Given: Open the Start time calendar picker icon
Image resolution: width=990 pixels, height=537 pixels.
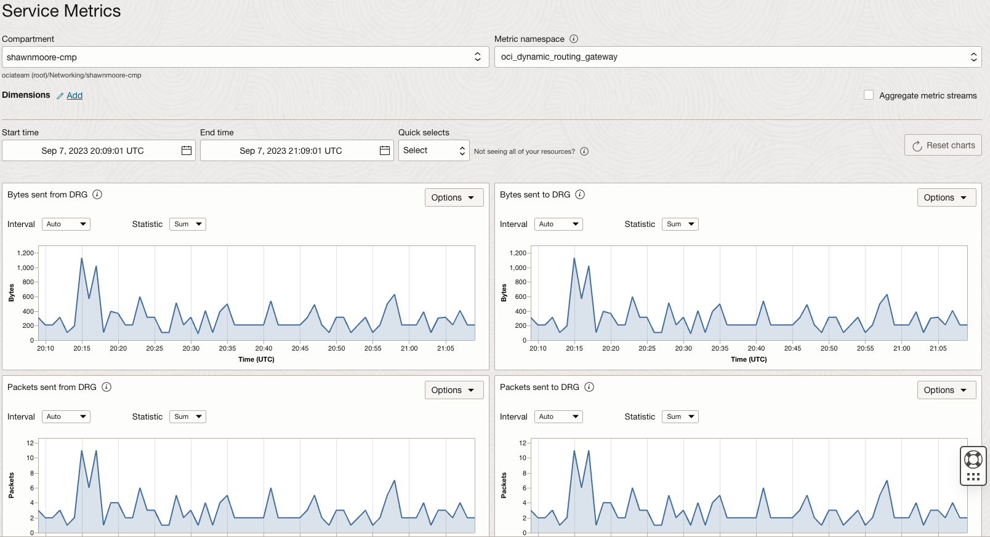Looking at the screenshot, I should (x=187, y=151).
